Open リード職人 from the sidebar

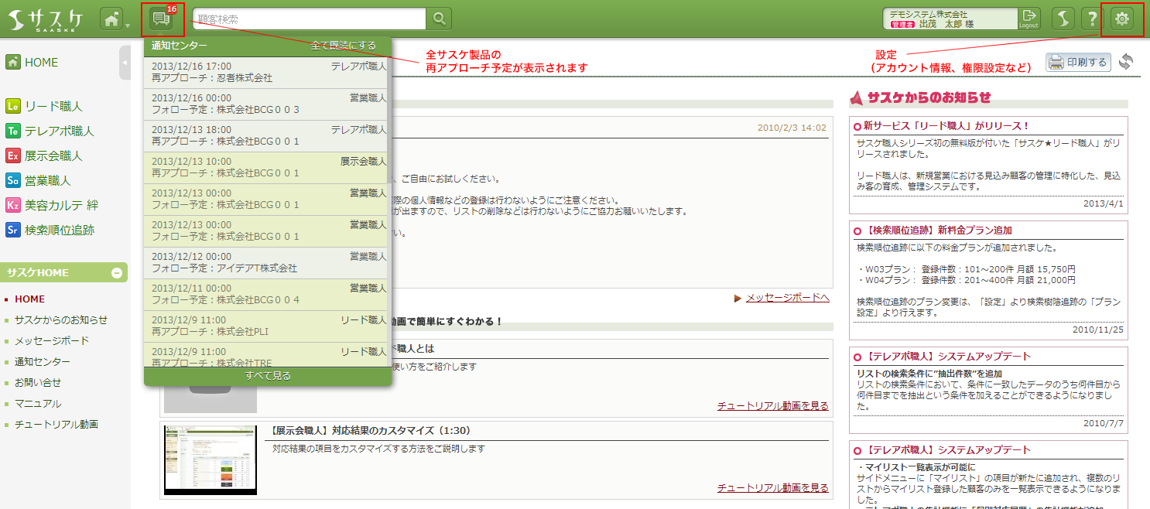point(53,106)
